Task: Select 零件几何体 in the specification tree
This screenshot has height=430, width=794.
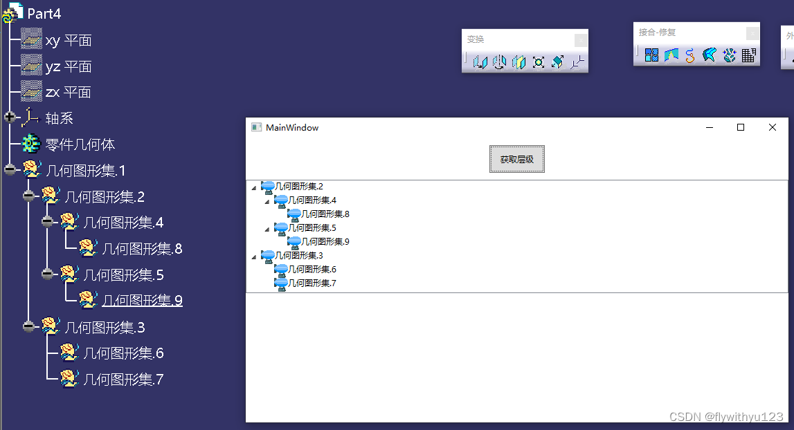Action: click(x=80, y=144)
